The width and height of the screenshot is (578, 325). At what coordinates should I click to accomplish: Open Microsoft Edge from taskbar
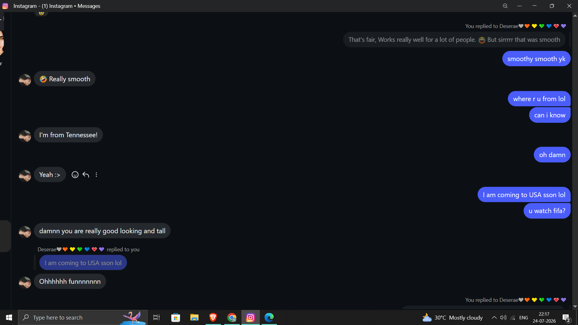(269, 317)
